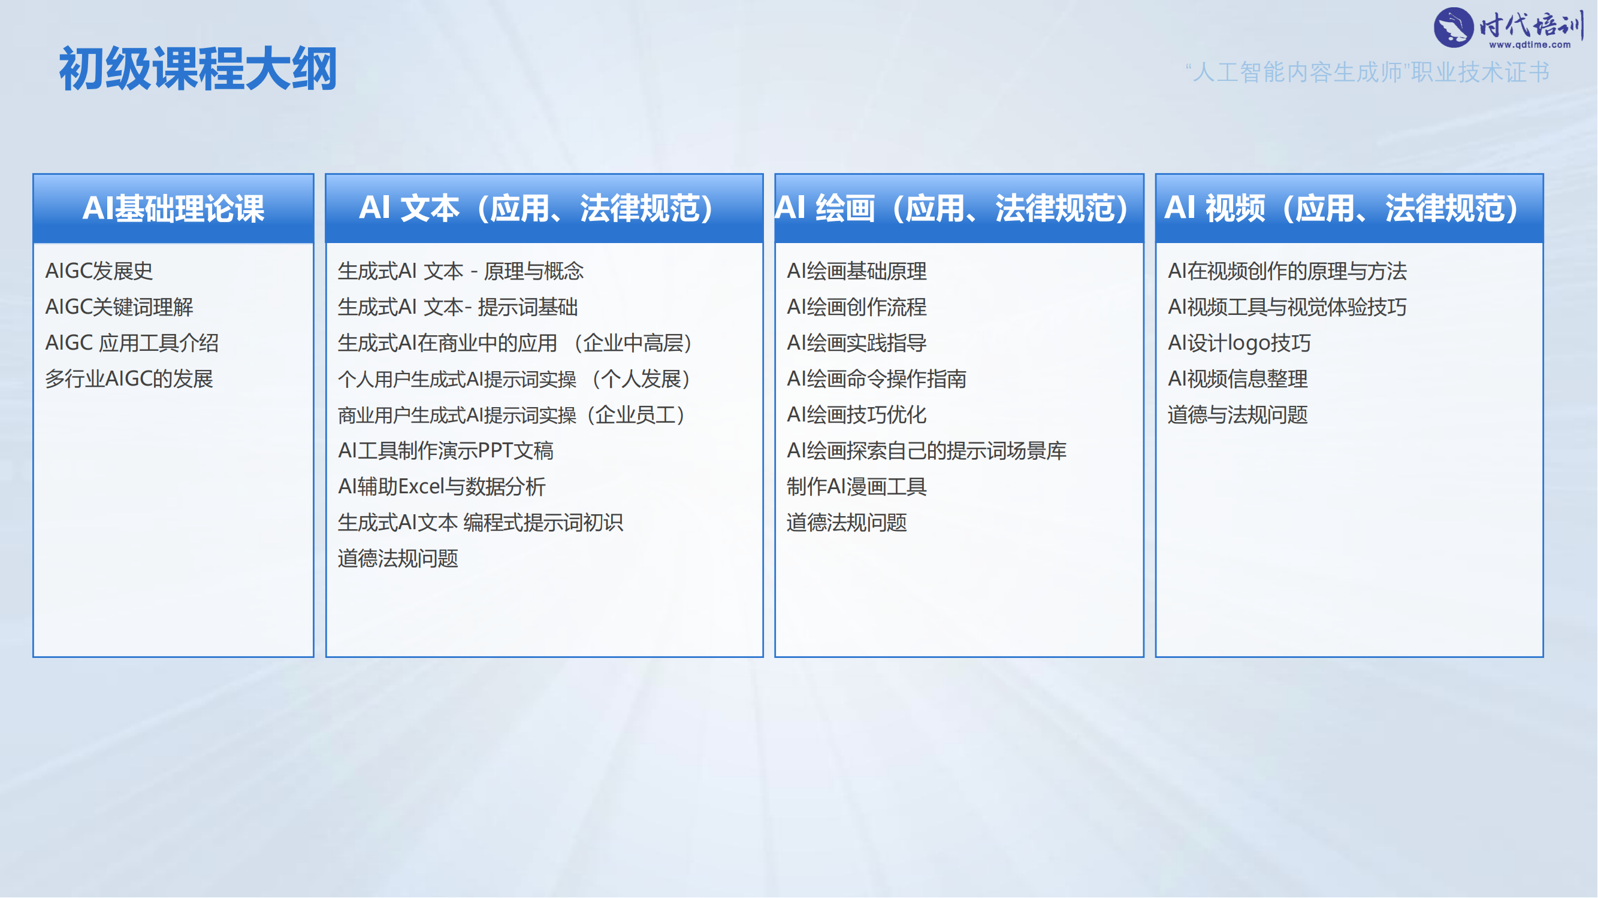The image size is (1598, 898).
Task: Select AI视频工具与视觉体验技巧 line
Action: 1287,307
